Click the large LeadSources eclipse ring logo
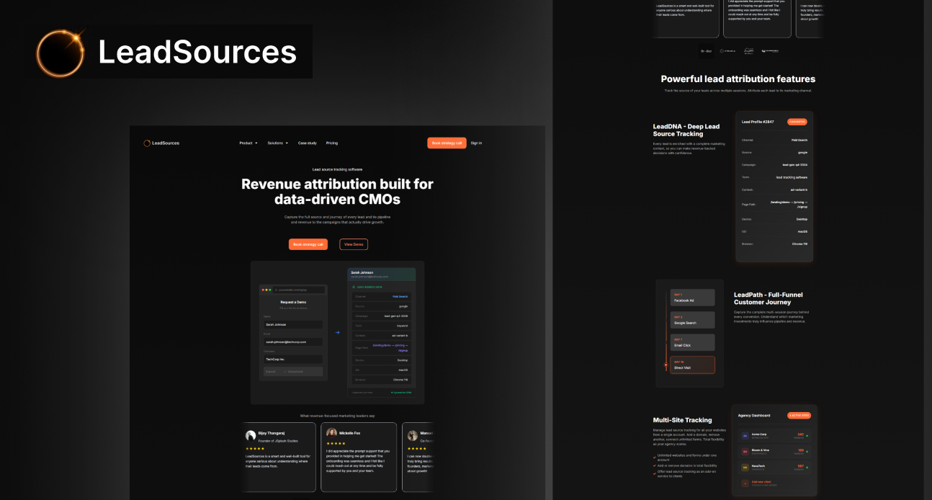932x500 pixels. [x=61, y=53]
